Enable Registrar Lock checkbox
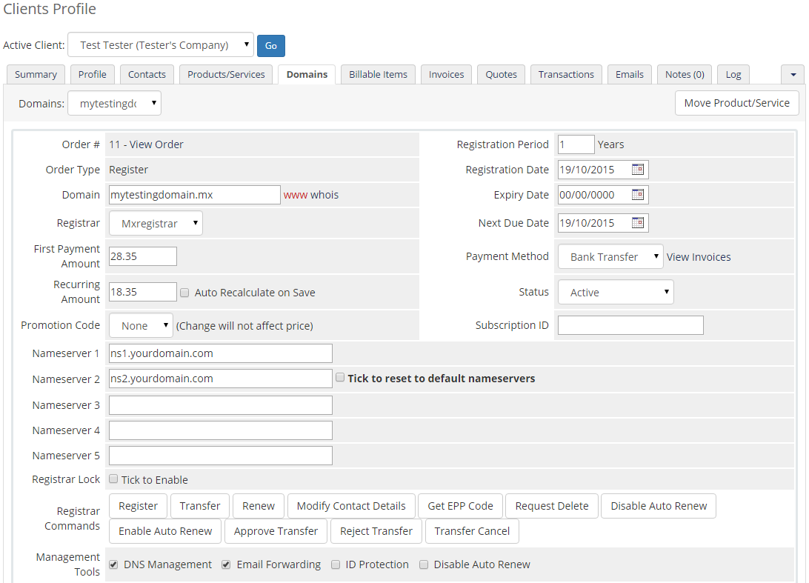 click(113, 479)
